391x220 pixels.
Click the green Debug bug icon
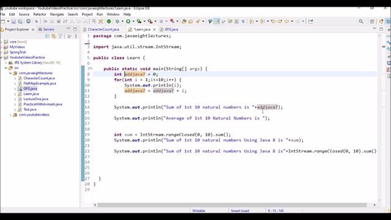tap(117, 21)
